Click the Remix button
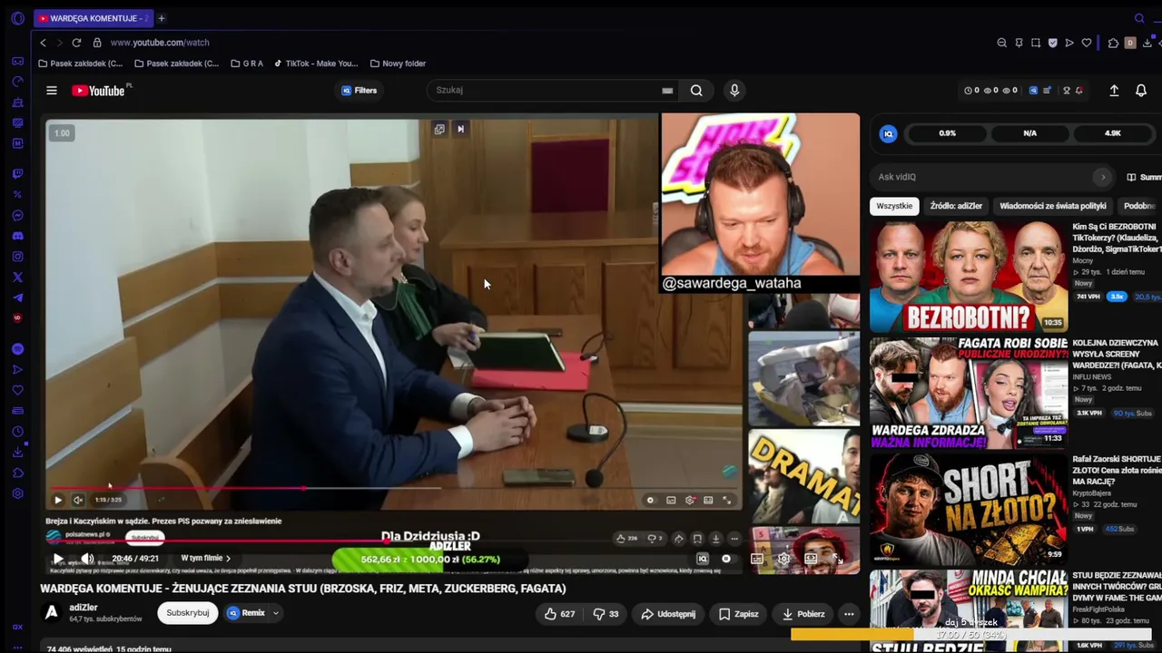The height and width of the screenshot is (653, 1162). [x=247, y=613]
